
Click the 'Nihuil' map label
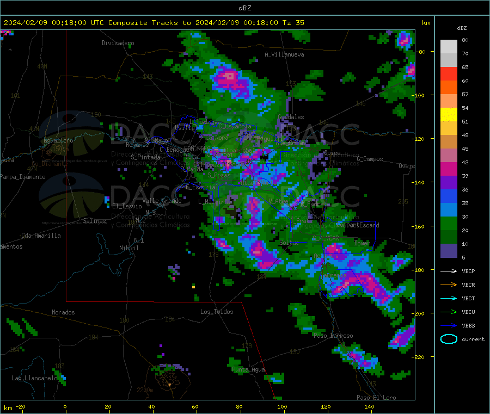click(128, 248)
